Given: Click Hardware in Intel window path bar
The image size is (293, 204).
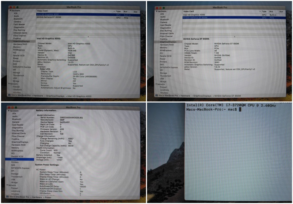Looking at the screenshot, I should (x=38, y=96).
